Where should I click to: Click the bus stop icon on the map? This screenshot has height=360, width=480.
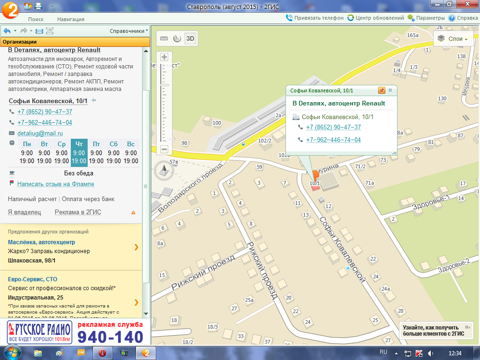click(x=243, y=144)
